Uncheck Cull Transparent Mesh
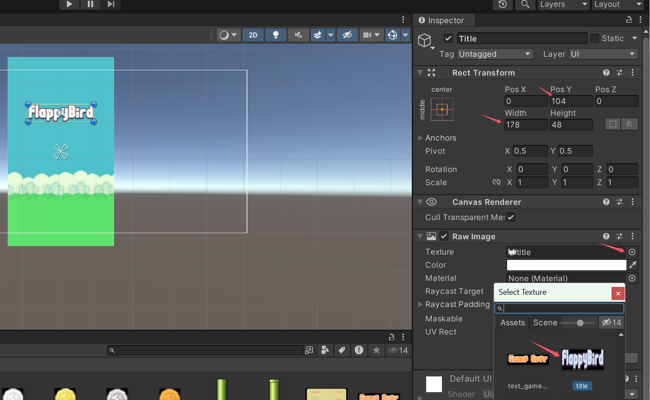Image resolution: width=650 pixels, height=400 pixels. click(511, 217)
